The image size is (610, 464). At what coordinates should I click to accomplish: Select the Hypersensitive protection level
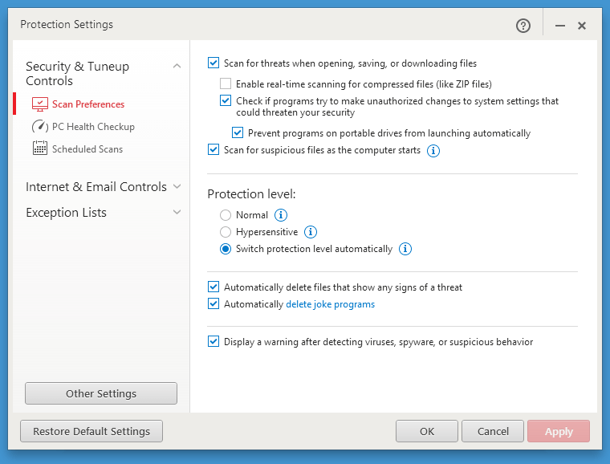(226, 232)
